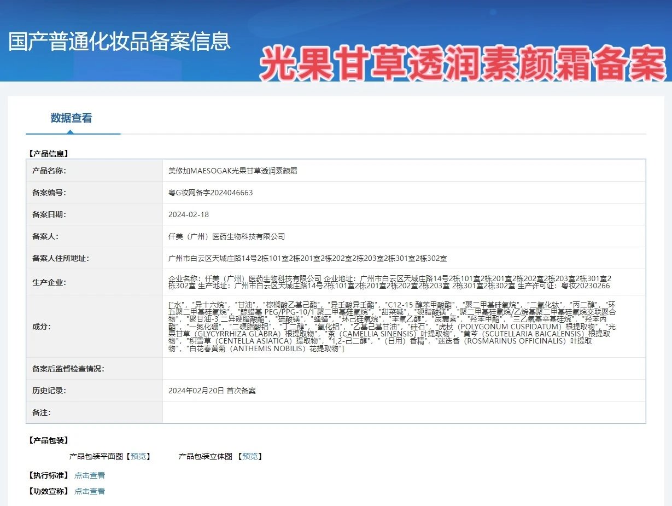Switch to the 数据查看 tab
The height and width of the screenshot is (506, 672).
[71, 118]
